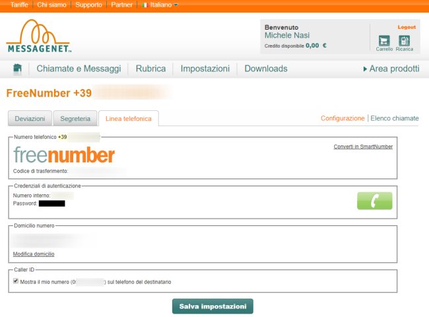Switch to the Deviazioni tab
Screen dimensions: 429x317
[x=30, y=119]
